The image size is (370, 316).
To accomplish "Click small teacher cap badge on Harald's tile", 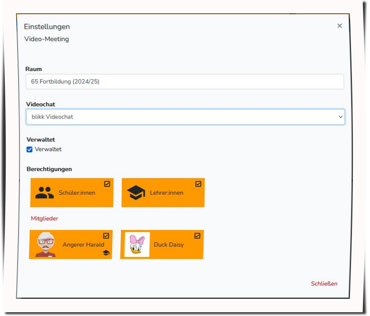I will tap(106, 253).
